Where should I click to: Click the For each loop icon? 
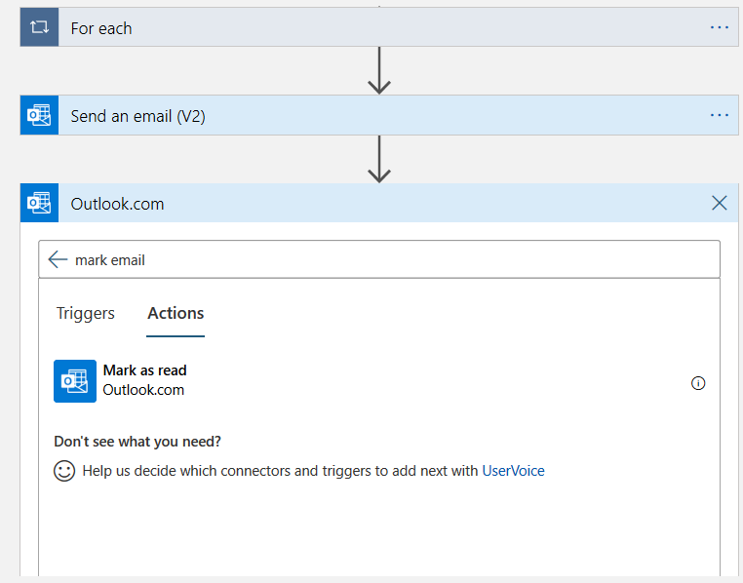(x=39, y=27)
